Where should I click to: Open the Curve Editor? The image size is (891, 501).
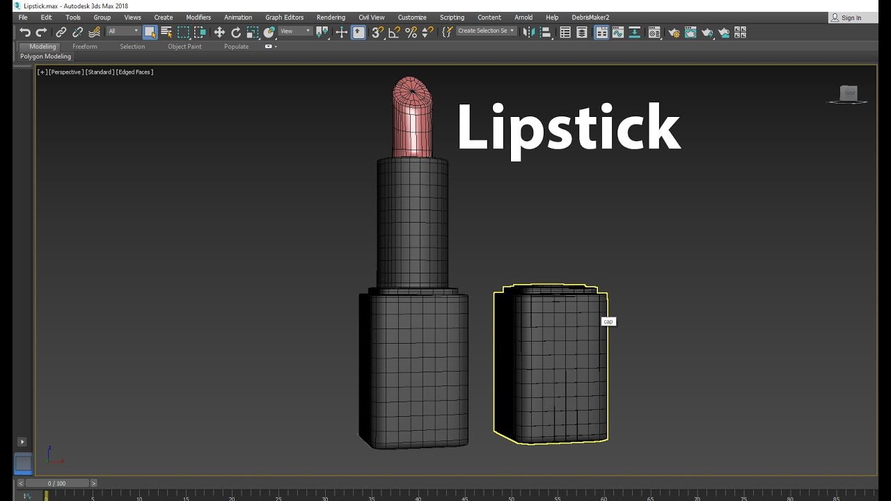point(618,32)
